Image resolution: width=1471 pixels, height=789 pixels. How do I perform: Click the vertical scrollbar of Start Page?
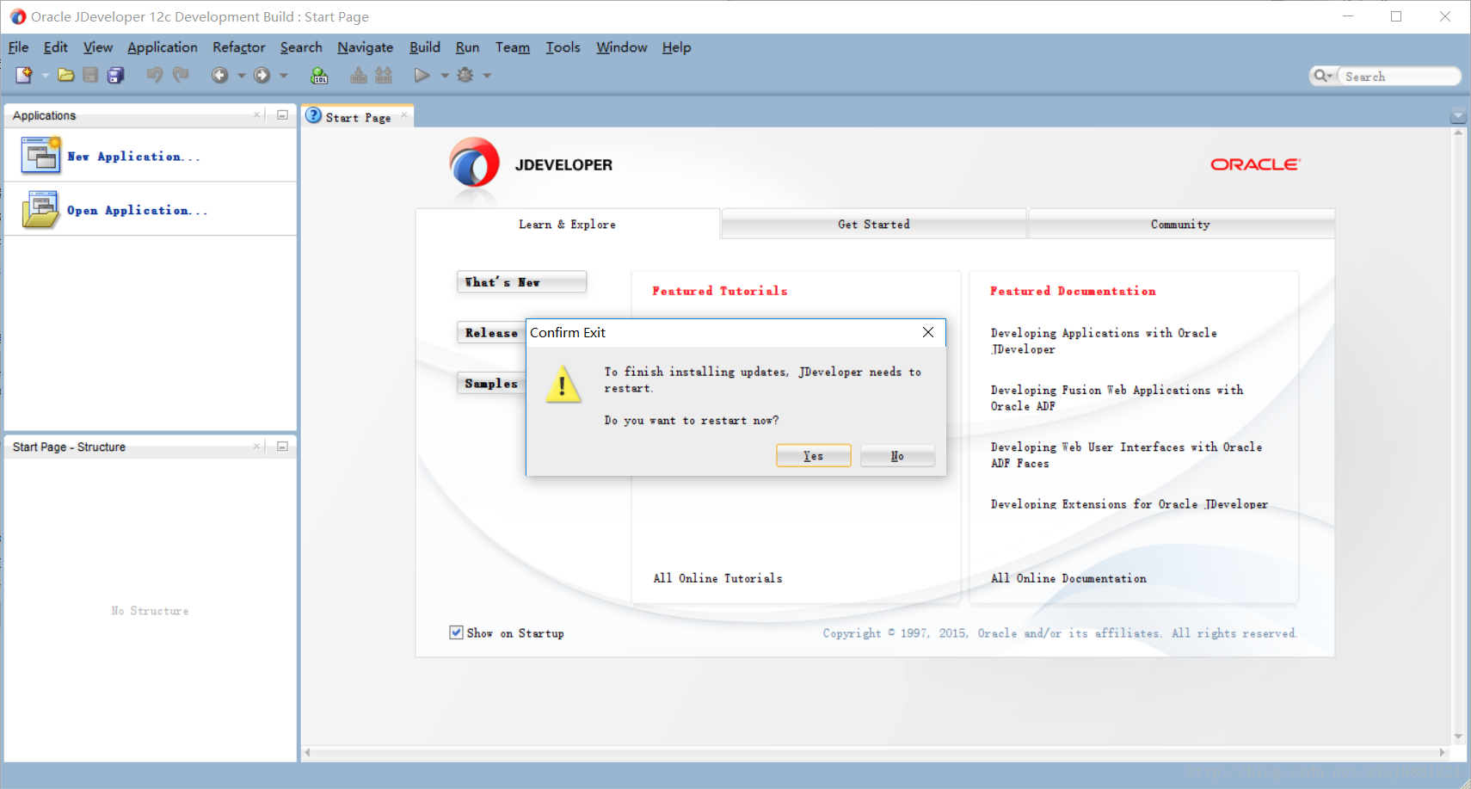click(x=1458, y=435)
